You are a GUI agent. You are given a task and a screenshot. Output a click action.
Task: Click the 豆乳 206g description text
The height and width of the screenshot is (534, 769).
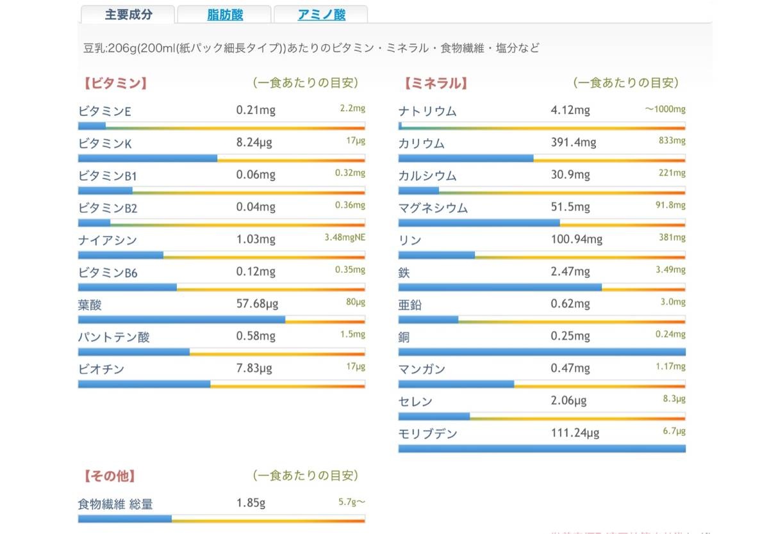point(311,49)
